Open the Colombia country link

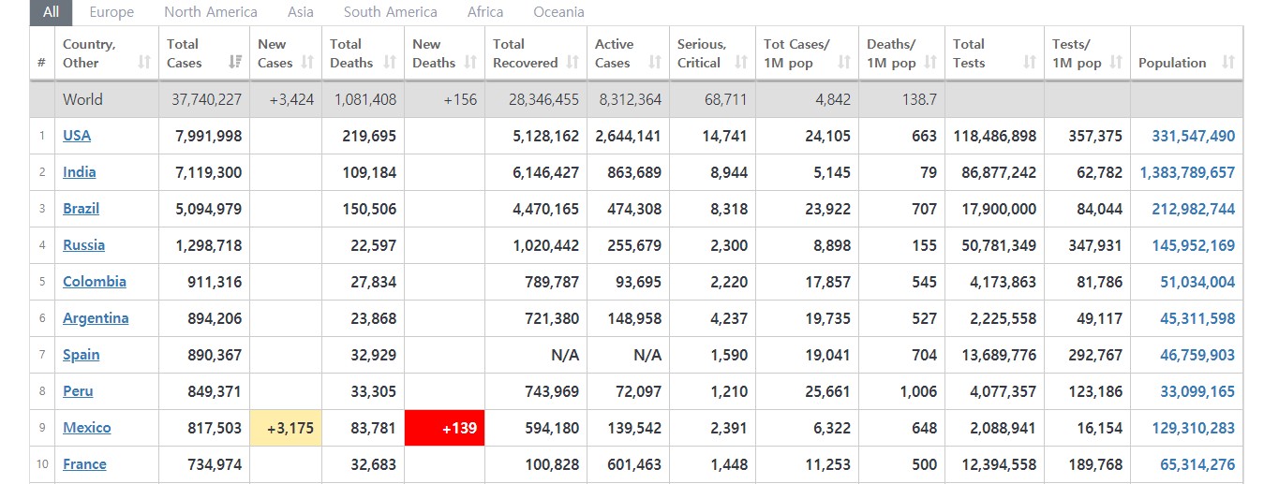(x=95, y=282)
